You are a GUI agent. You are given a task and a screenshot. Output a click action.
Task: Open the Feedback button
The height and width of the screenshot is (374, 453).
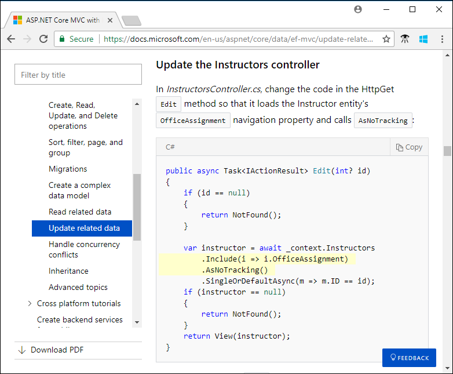(409, 358)
